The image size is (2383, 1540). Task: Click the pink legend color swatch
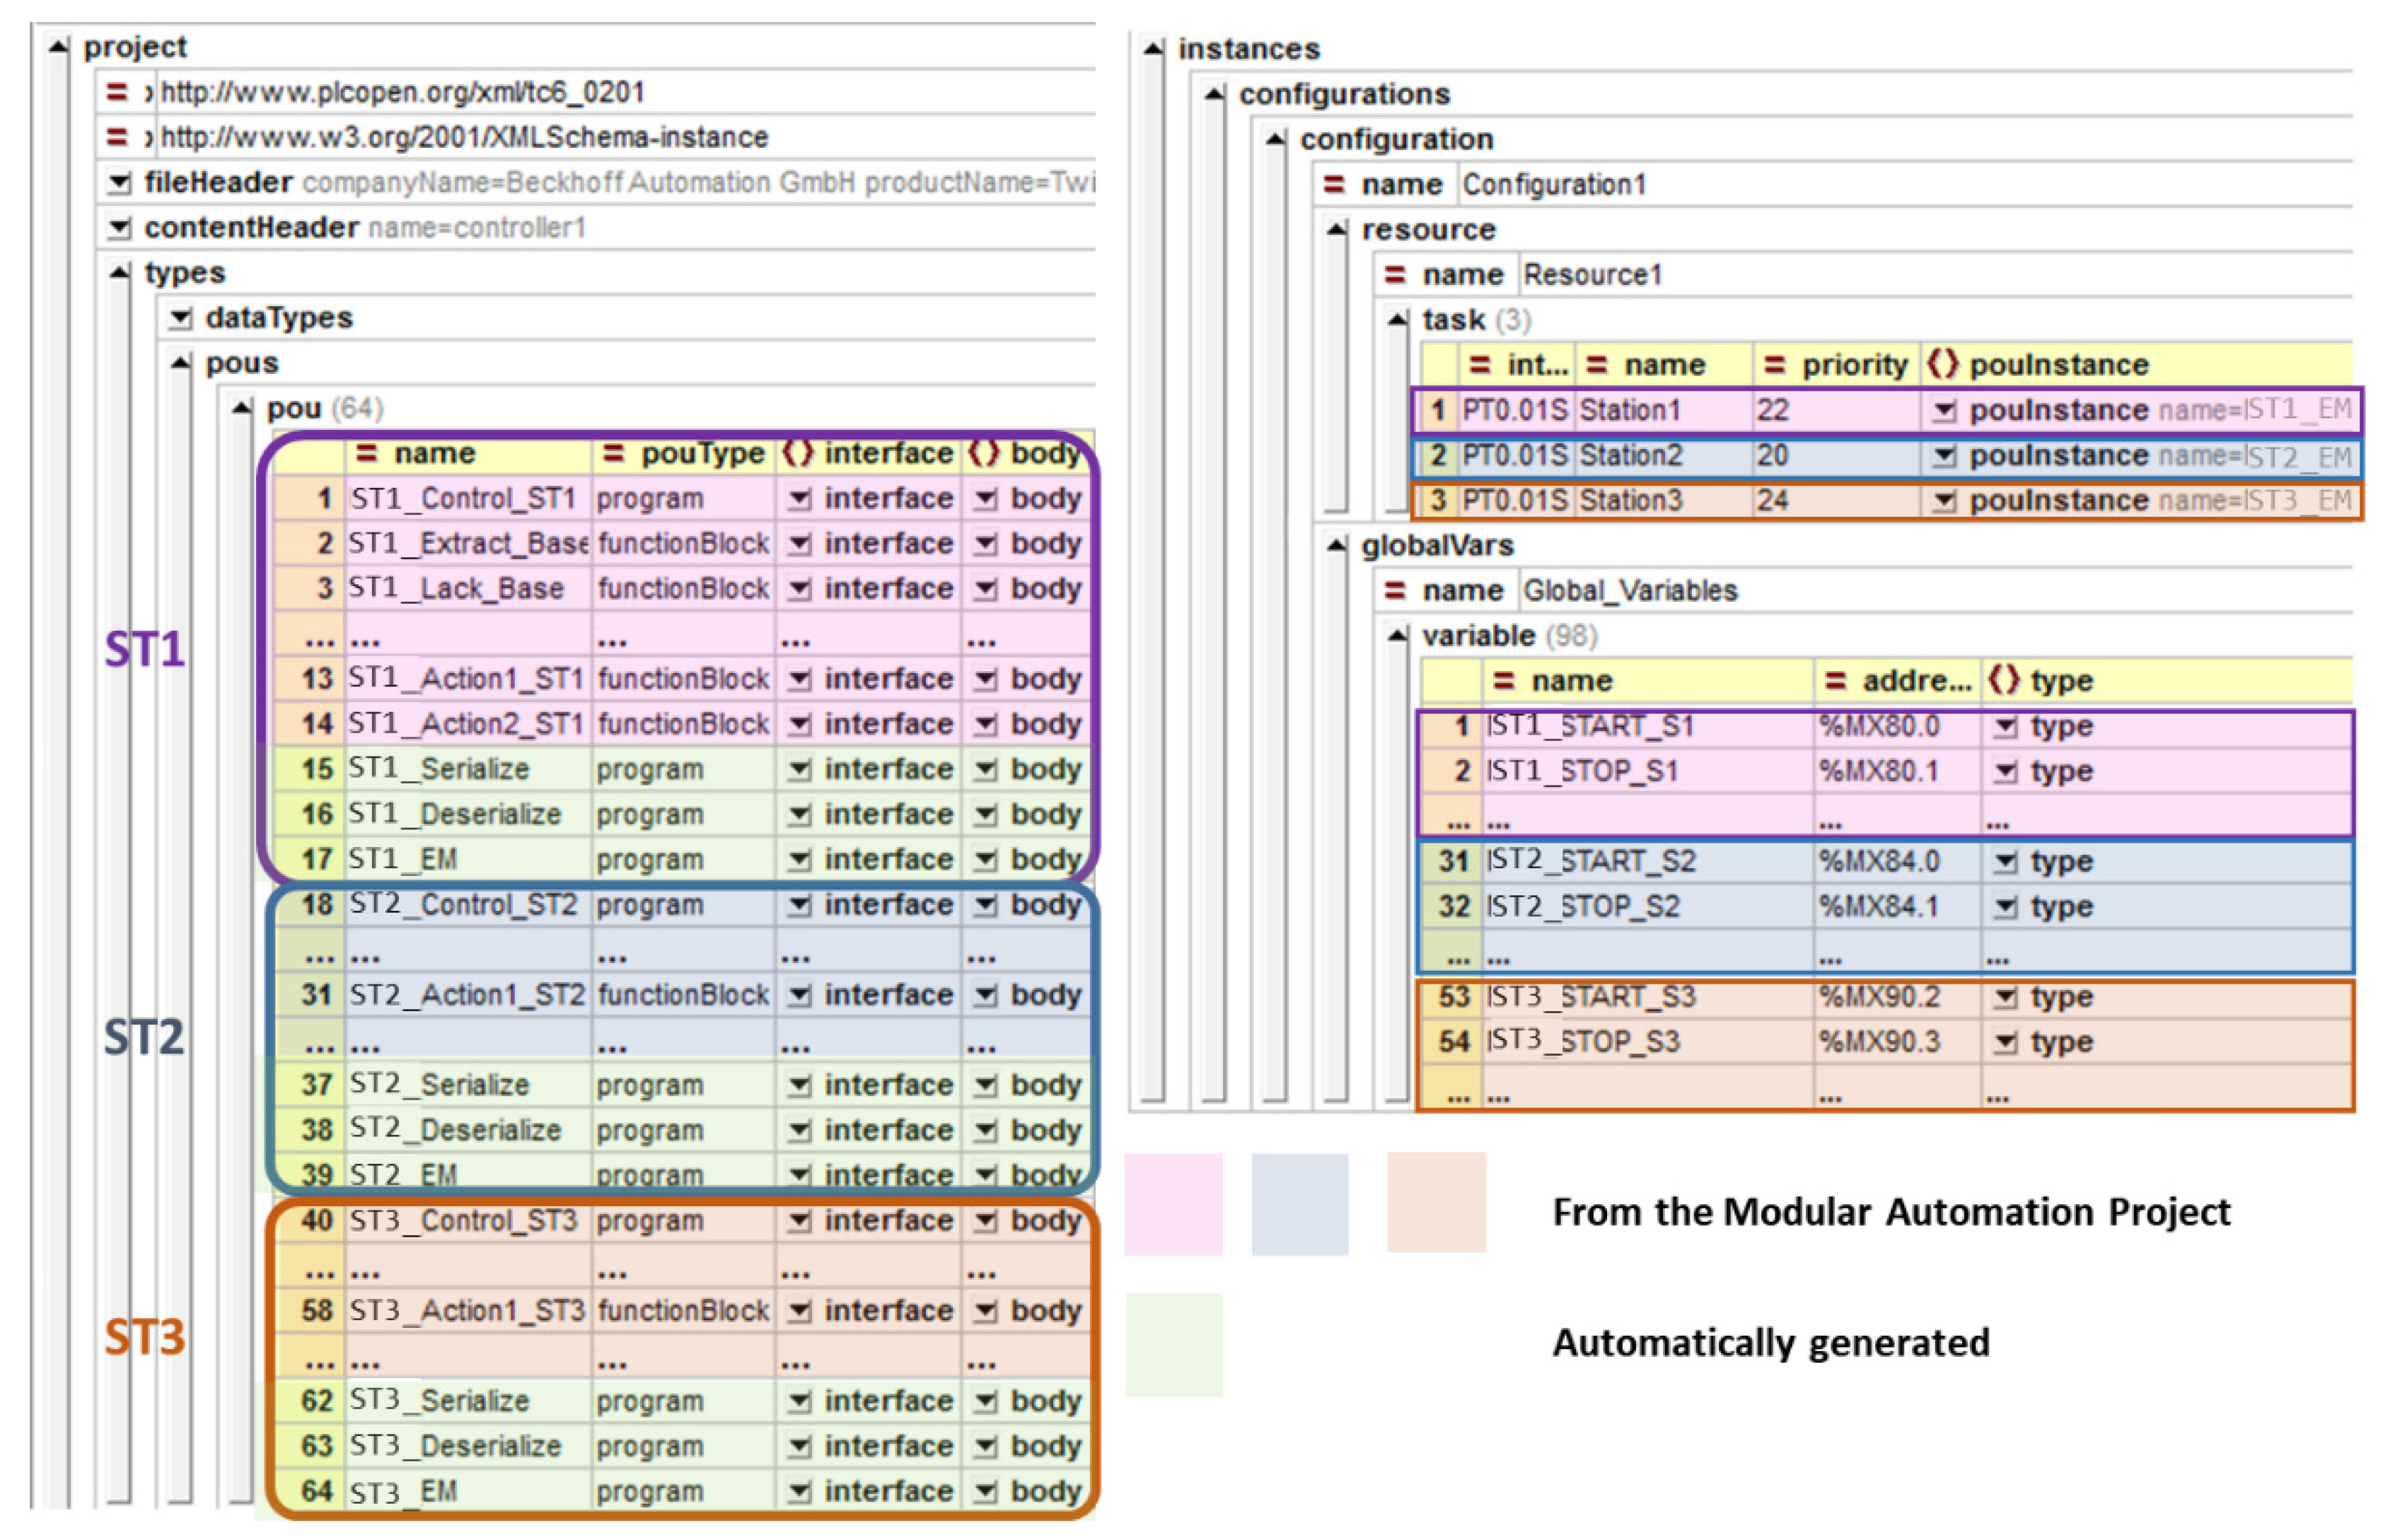(1173, 1204)
